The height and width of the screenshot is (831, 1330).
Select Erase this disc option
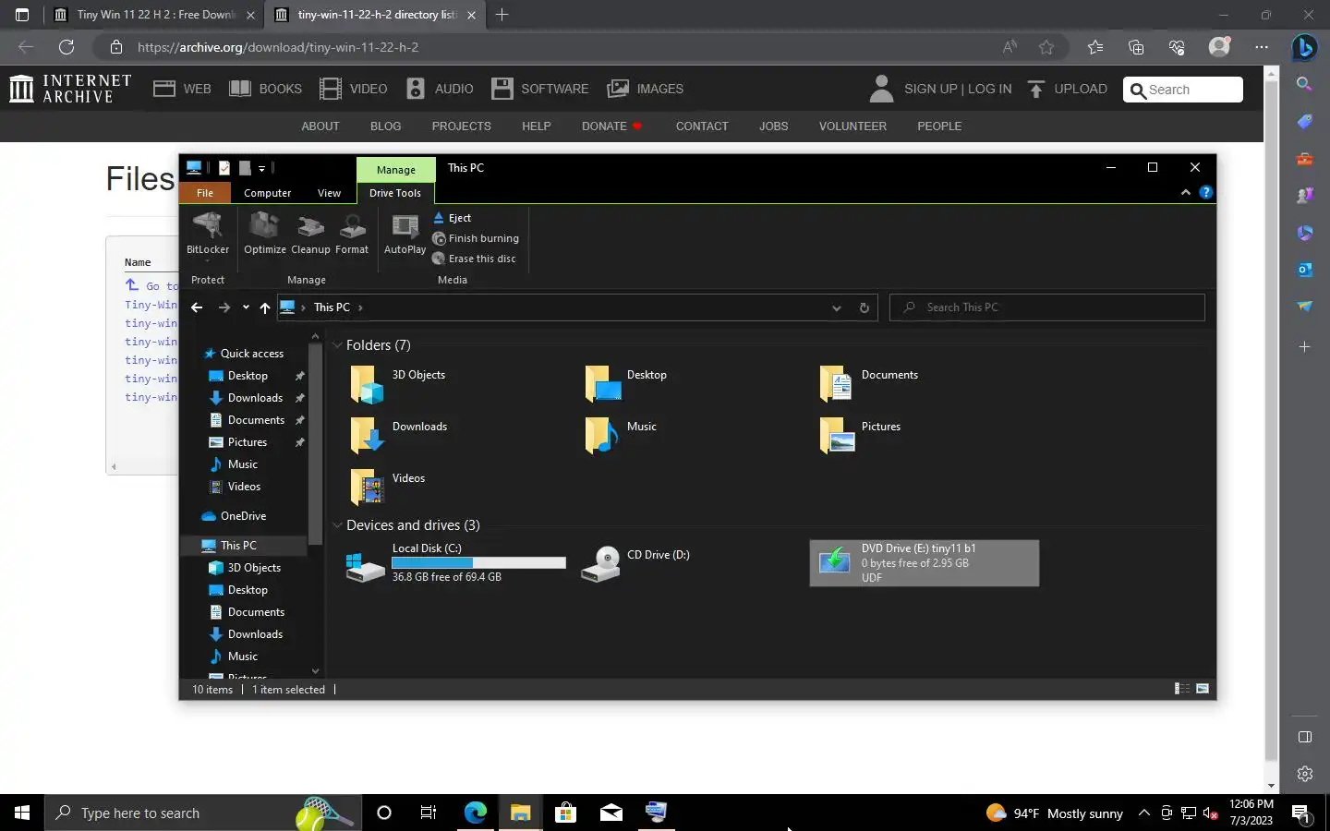tap(474, 259)
